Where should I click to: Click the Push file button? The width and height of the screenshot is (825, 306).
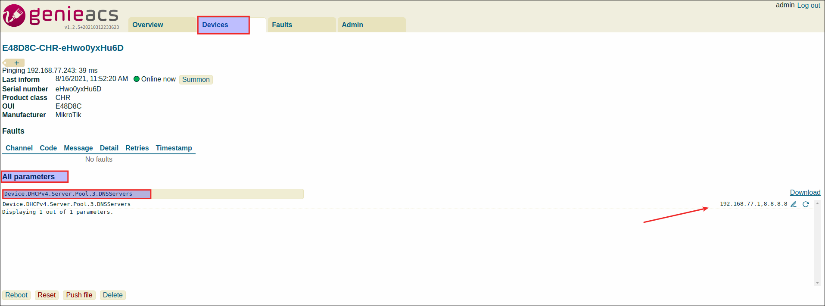pos(79,295)
